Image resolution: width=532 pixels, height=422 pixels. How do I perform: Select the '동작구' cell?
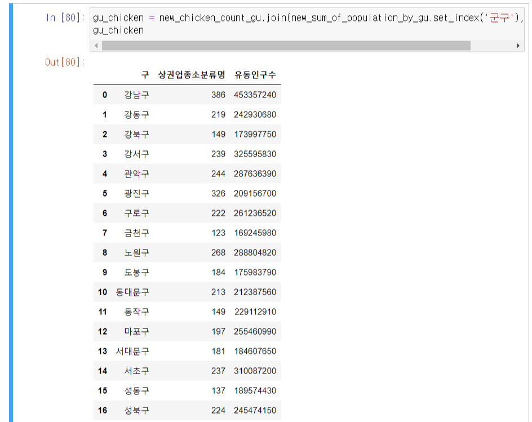pos(136,312)
